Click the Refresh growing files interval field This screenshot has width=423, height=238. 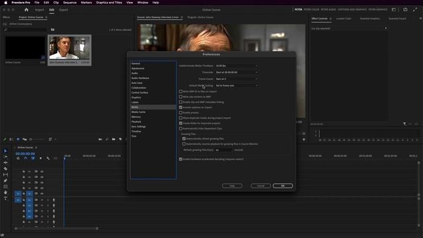[223, 150]
